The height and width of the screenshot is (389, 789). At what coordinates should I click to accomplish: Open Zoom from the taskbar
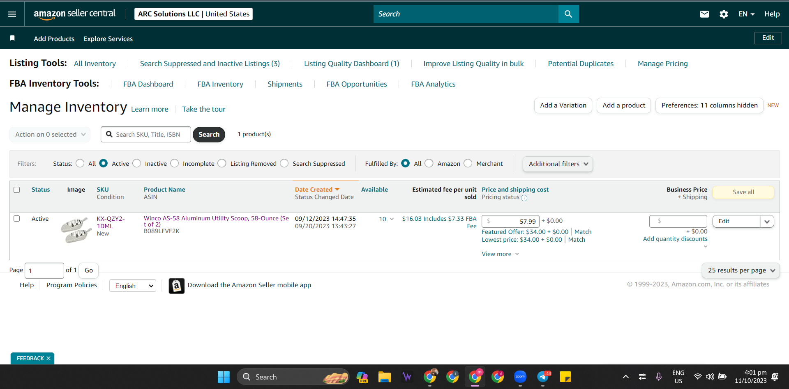tap(520, 377)
